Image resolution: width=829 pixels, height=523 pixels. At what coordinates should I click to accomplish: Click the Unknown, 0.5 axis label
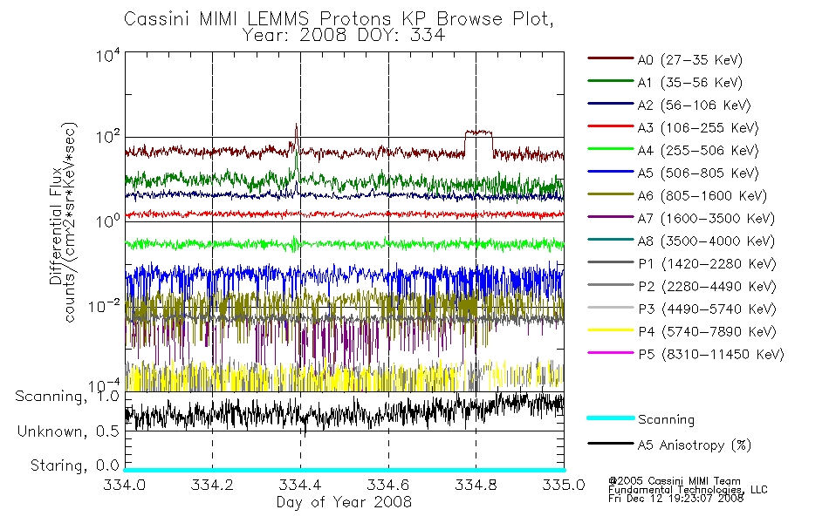click(68, 431)
